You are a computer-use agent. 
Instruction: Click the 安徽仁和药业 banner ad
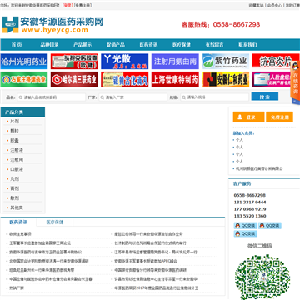(226, 79)
